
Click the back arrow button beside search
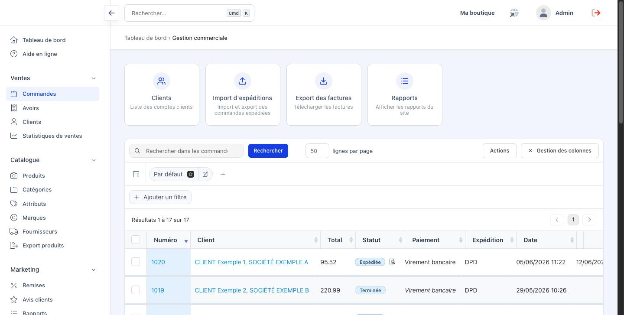point(111,13)
